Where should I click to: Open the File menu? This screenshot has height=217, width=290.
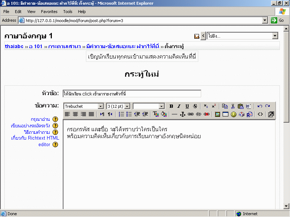(6, 12)
